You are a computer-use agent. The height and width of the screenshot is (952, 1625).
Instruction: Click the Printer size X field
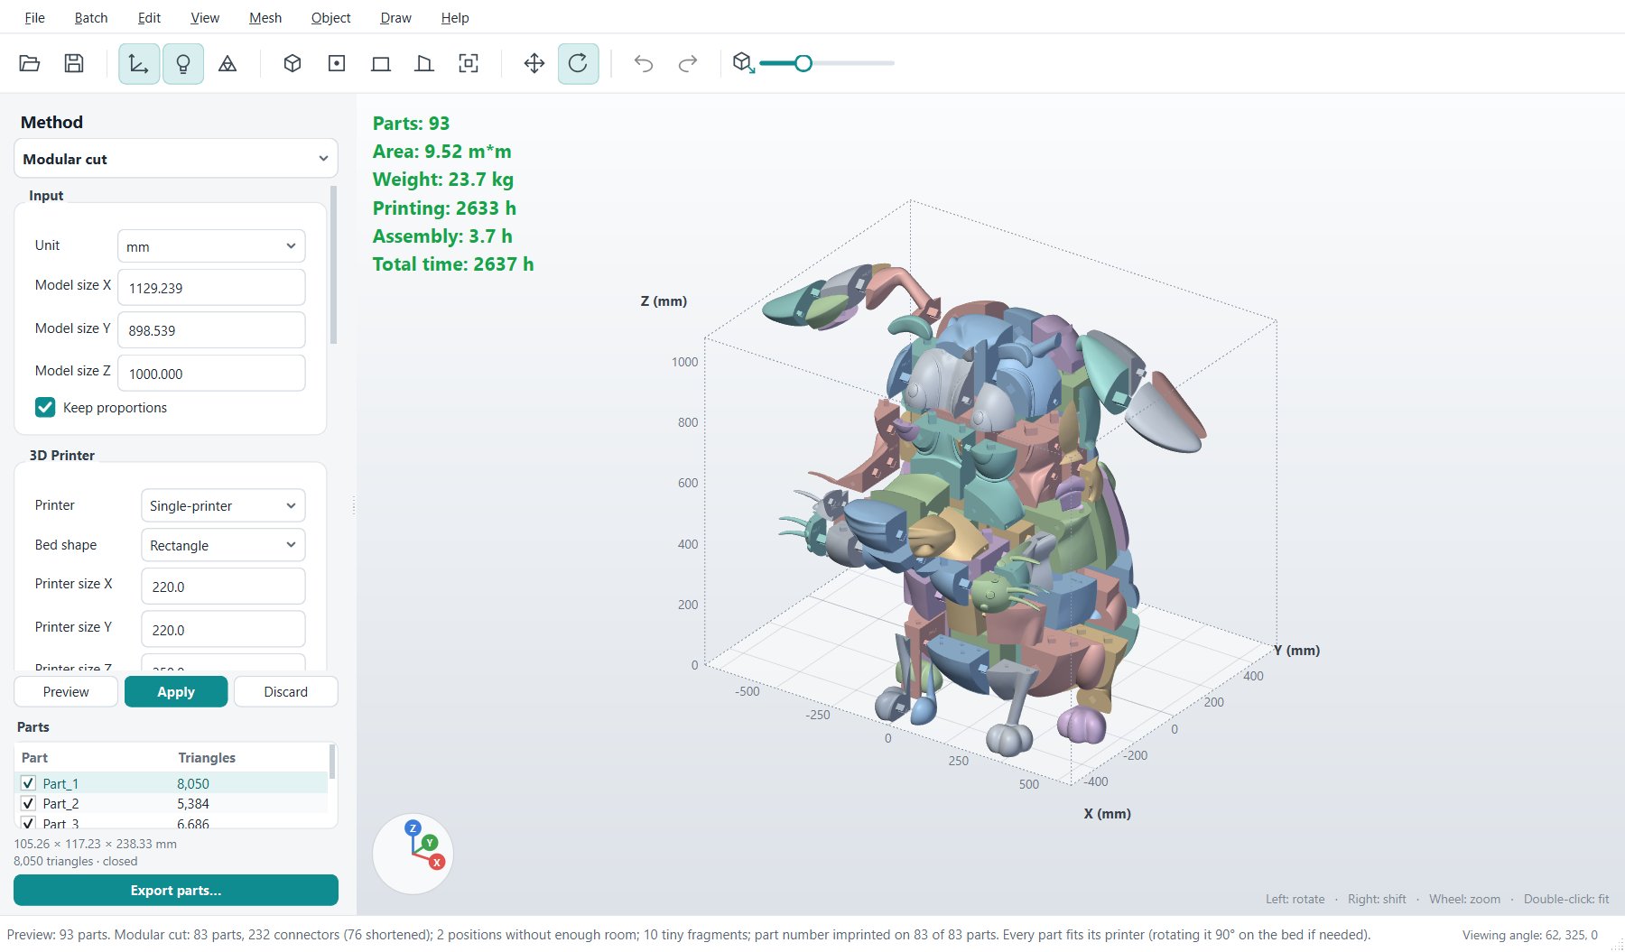pos(223,587)
